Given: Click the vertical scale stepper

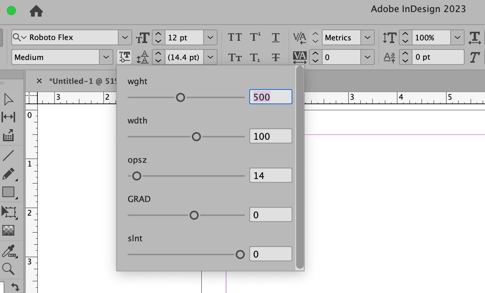Looking at the screenshot, I should tap(405, 37).
